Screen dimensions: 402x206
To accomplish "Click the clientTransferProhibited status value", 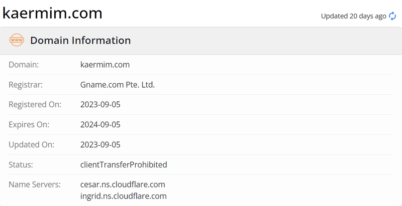I will (124, 164).
